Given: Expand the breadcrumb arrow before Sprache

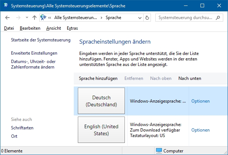Looking at the screenshot, I should (101, 18).
